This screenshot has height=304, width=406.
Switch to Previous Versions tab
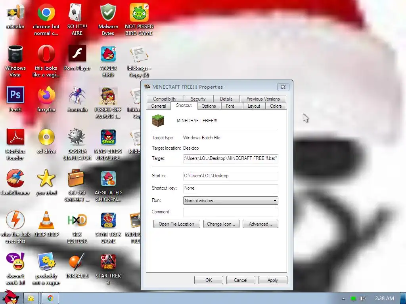263,99
